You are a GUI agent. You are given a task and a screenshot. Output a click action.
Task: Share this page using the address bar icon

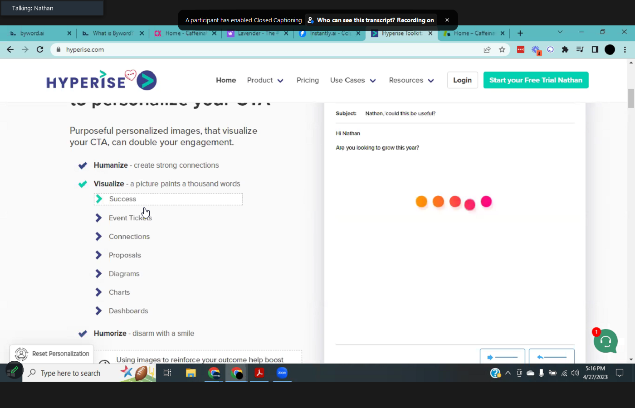487,49
